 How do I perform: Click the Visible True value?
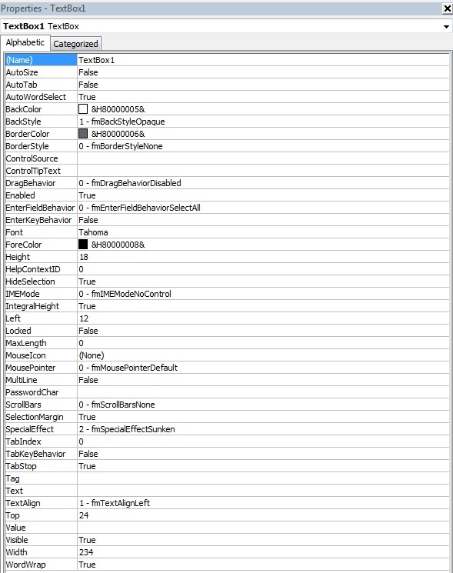pos(263,540)
